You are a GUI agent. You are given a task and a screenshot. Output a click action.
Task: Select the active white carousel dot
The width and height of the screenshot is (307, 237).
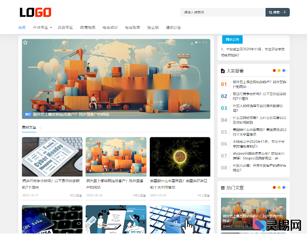click(x=196, y=42)
